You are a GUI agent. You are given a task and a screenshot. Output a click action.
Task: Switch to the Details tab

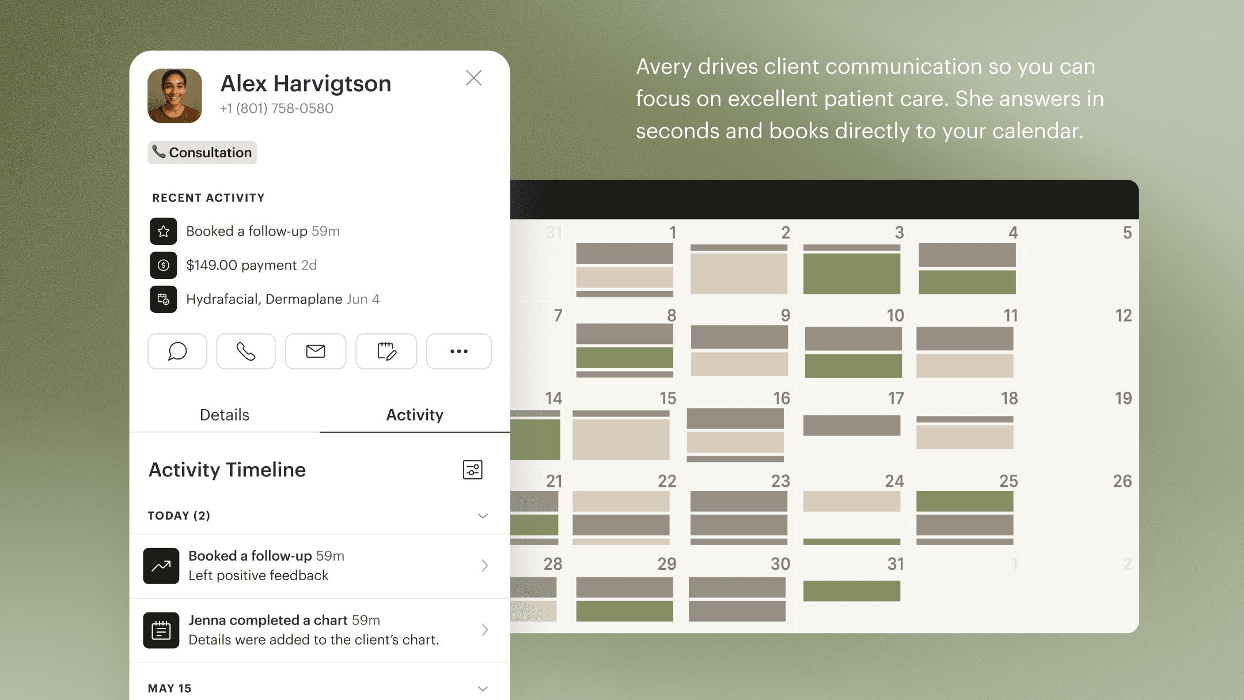(224, 415)
